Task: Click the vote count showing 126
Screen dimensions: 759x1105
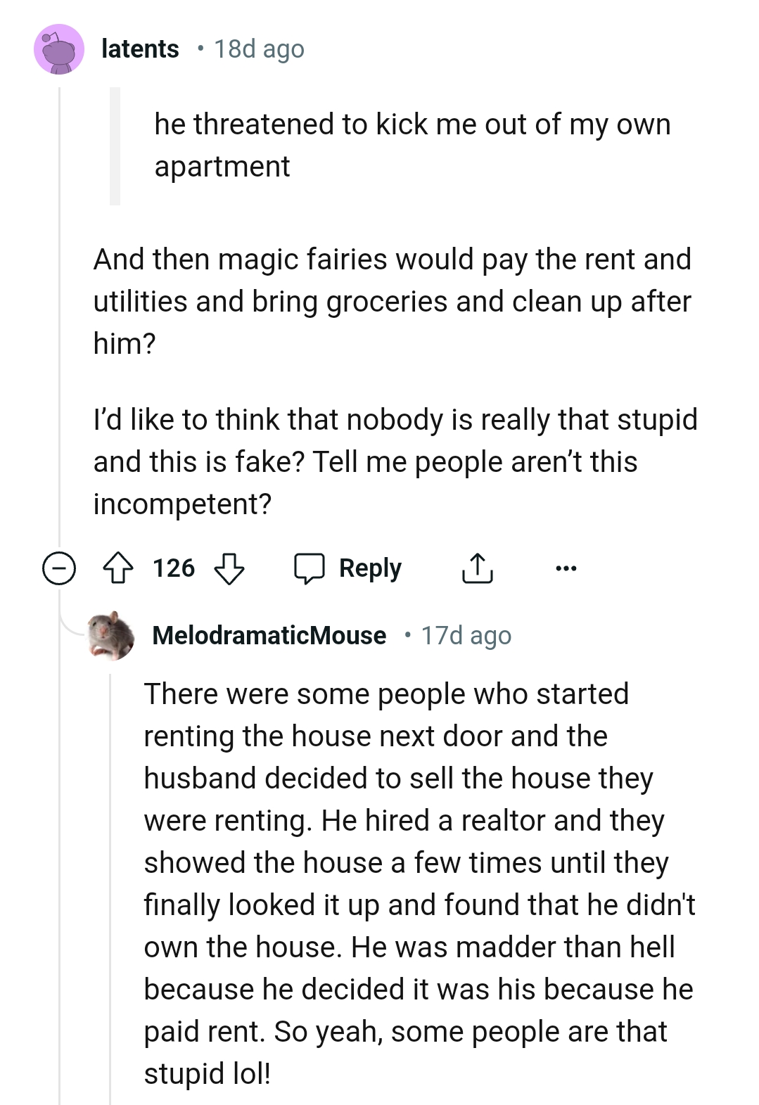Action: click(174, 568)
